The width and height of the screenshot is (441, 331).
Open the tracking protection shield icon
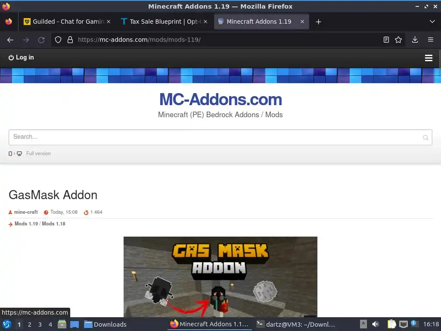(58, 40)
